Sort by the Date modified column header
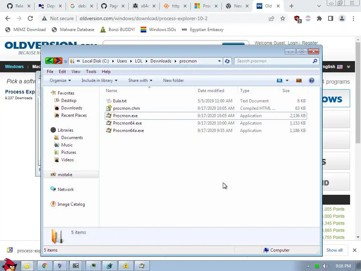 [211, 91]
